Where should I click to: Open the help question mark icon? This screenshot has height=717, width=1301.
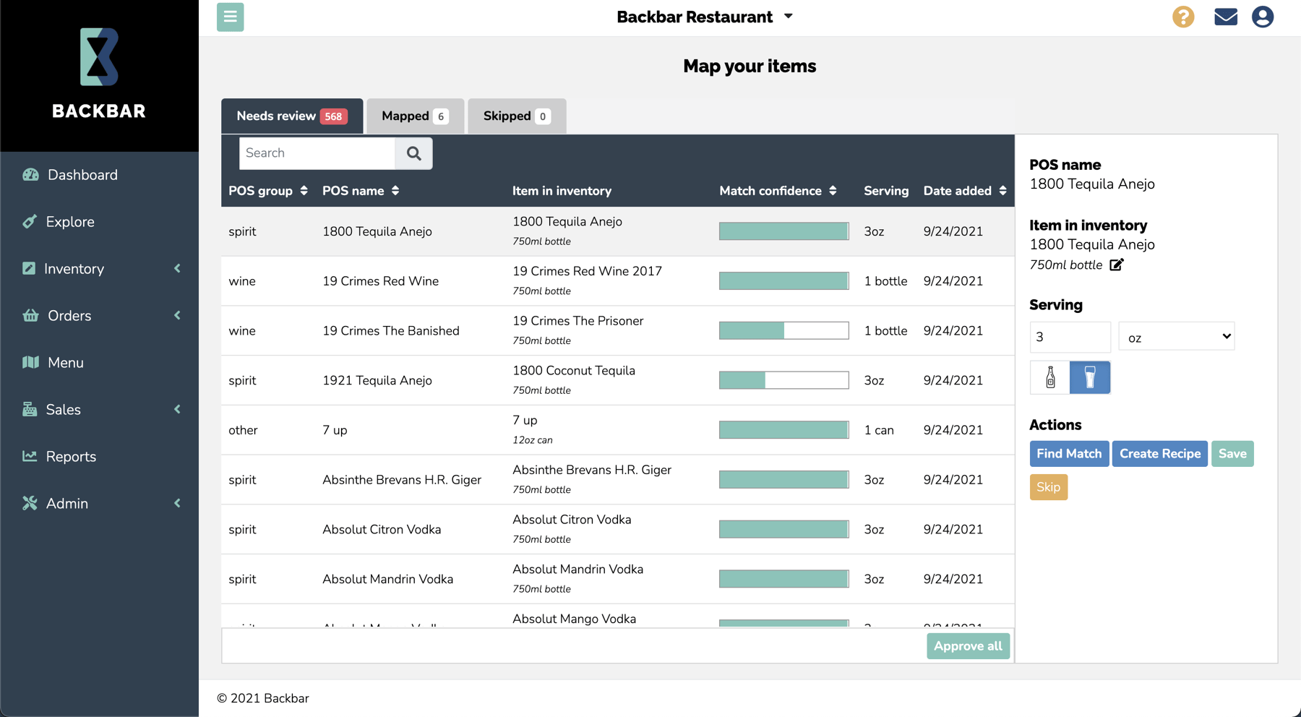(1182, 17)
